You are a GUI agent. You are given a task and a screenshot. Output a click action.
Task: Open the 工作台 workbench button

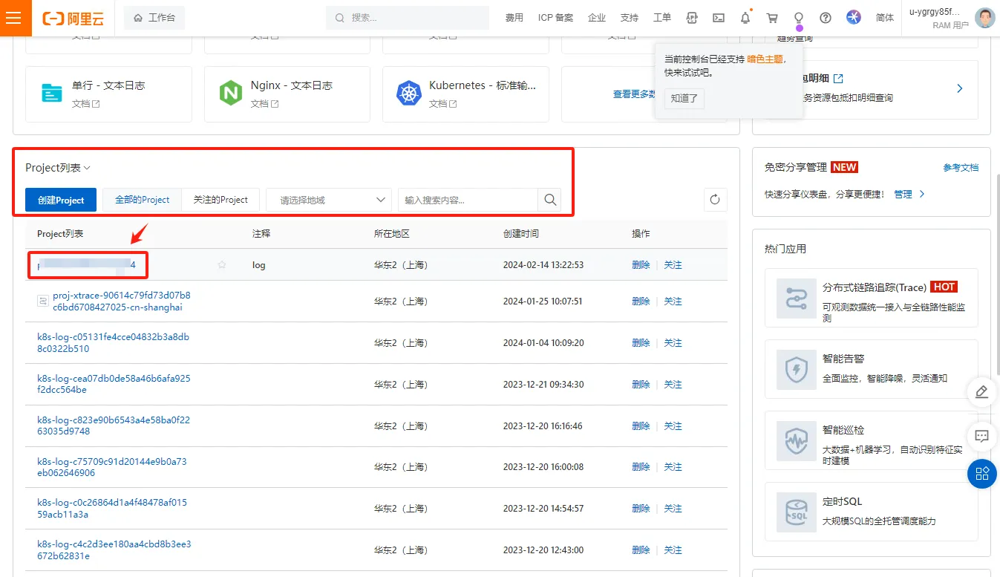154,18
